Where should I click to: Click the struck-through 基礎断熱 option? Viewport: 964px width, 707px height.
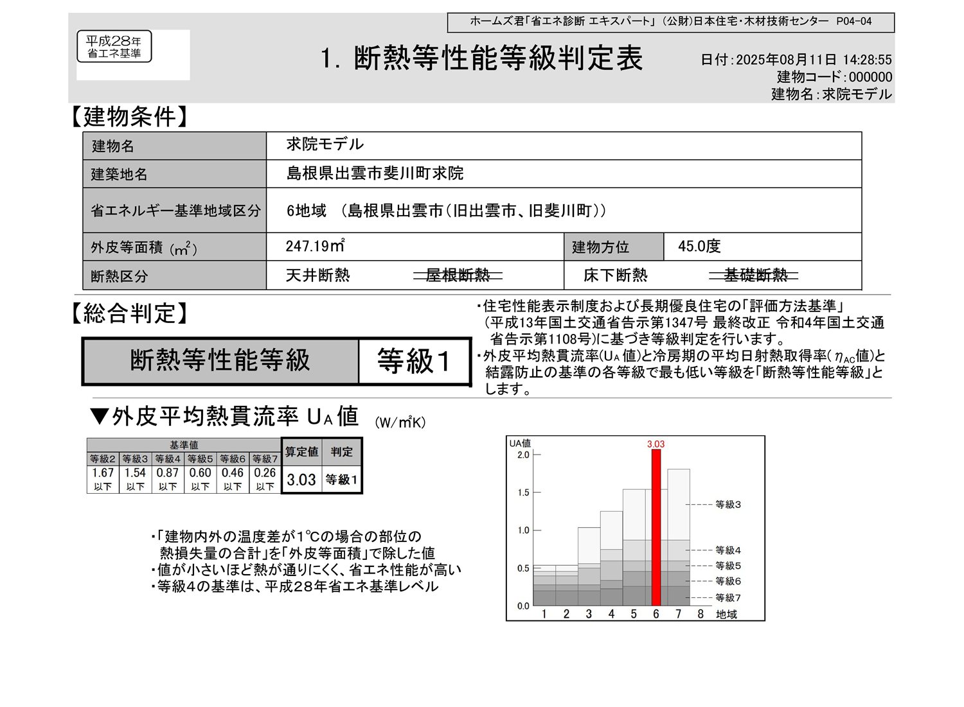click(x=754, y=275)
